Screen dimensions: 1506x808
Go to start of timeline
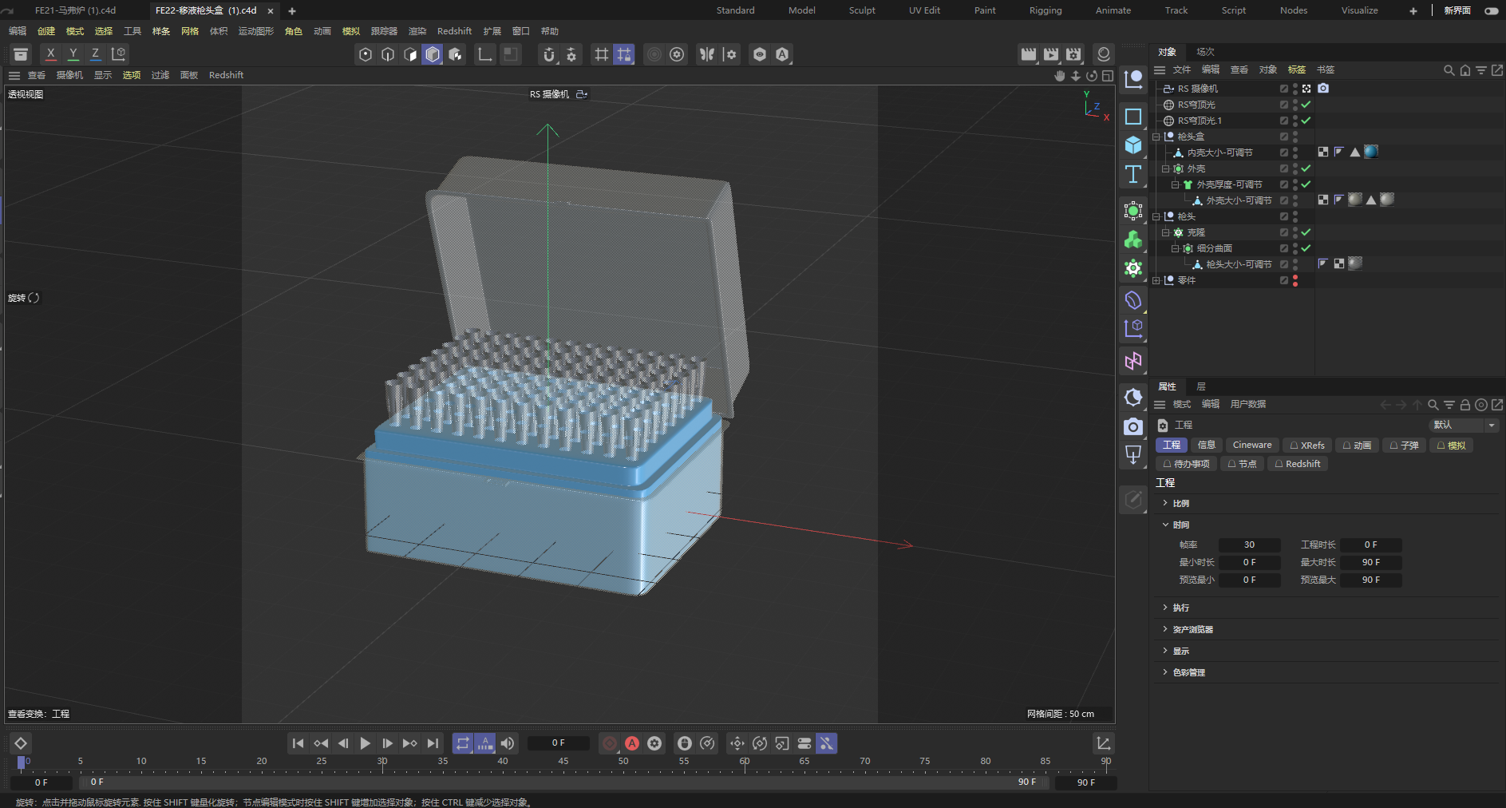298,743
